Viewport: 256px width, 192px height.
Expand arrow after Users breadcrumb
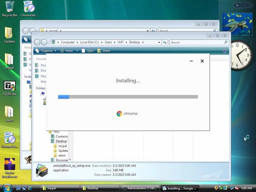[x=114, y=42]
